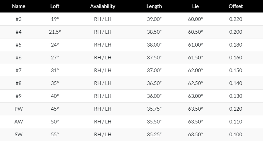
Task: Click the 35.75″ length value
Action: (154, 109)
